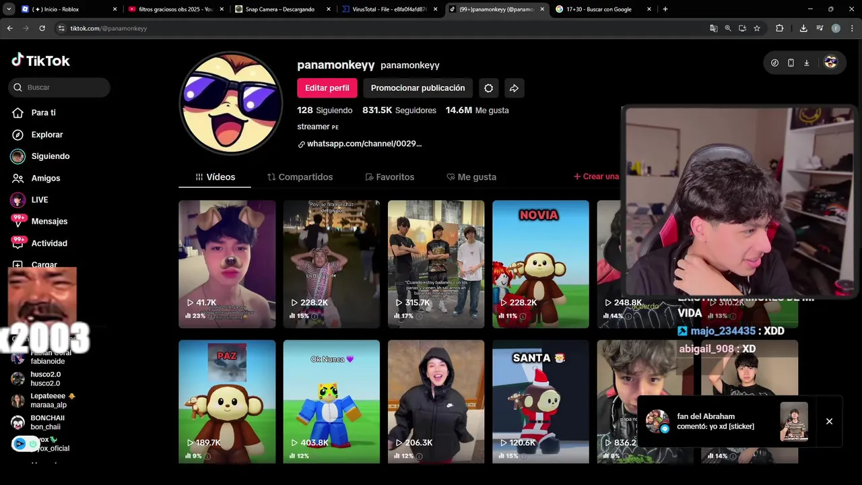Open video with 206.3K views

click(436, 401)
